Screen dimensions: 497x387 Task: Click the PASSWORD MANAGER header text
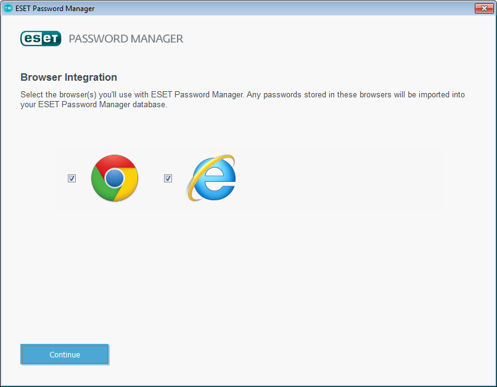126,39
